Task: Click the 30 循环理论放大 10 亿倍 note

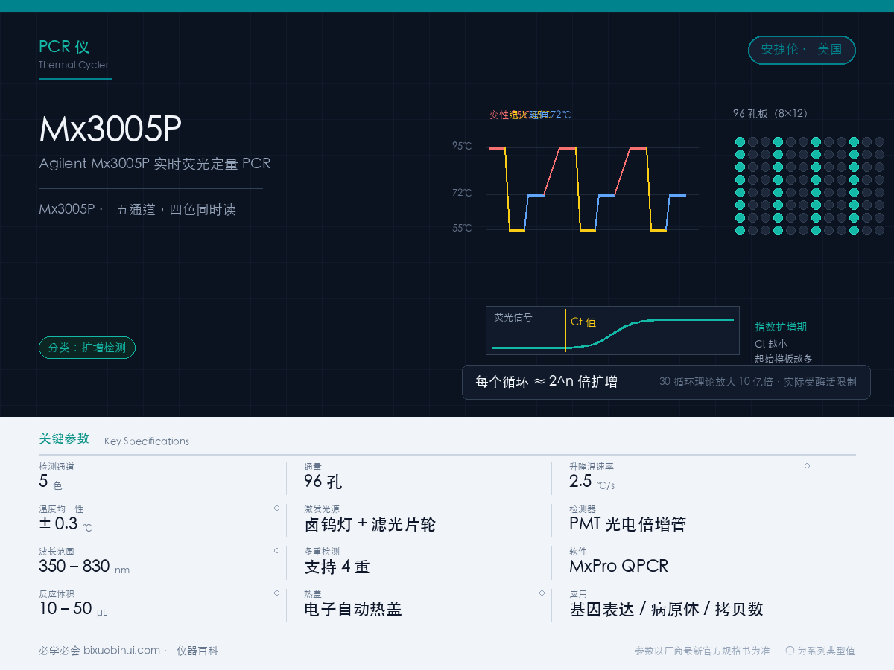Action: coord(716,382)
